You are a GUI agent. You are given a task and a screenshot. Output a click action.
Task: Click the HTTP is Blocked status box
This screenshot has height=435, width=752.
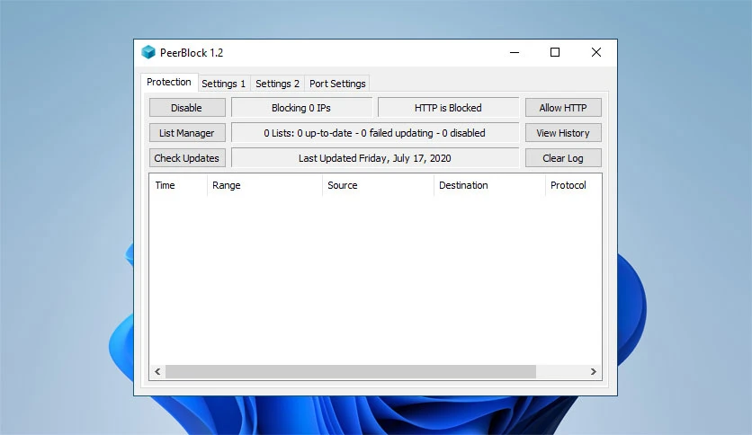448,108
